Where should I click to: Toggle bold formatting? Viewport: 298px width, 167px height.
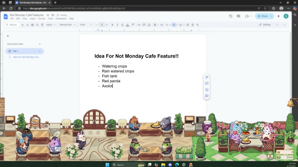112,25
